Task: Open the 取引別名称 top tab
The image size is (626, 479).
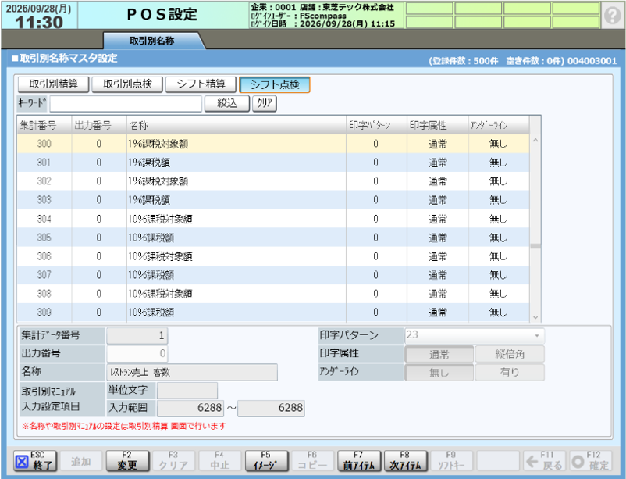Action: pyautogui.click(x=152, y=41)
